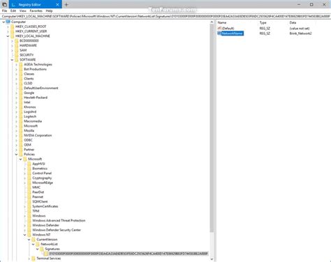The image size is (331, 262).
Task: Click the Type column header
Action: point(263,23)
